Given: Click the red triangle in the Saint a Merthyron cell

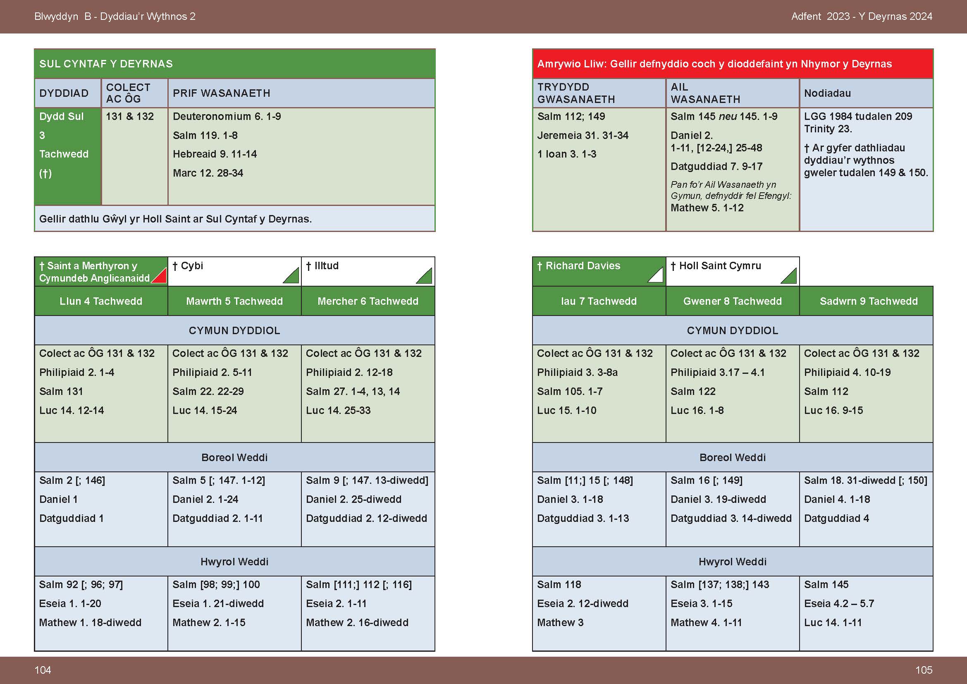Looking at the screenshot, I should [x=161, y=277].
